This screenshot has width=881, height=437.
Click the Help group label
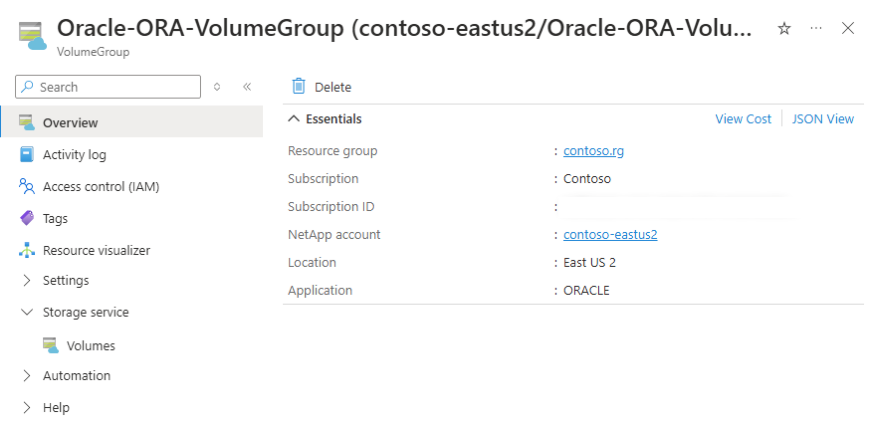[x=56, y=408]
